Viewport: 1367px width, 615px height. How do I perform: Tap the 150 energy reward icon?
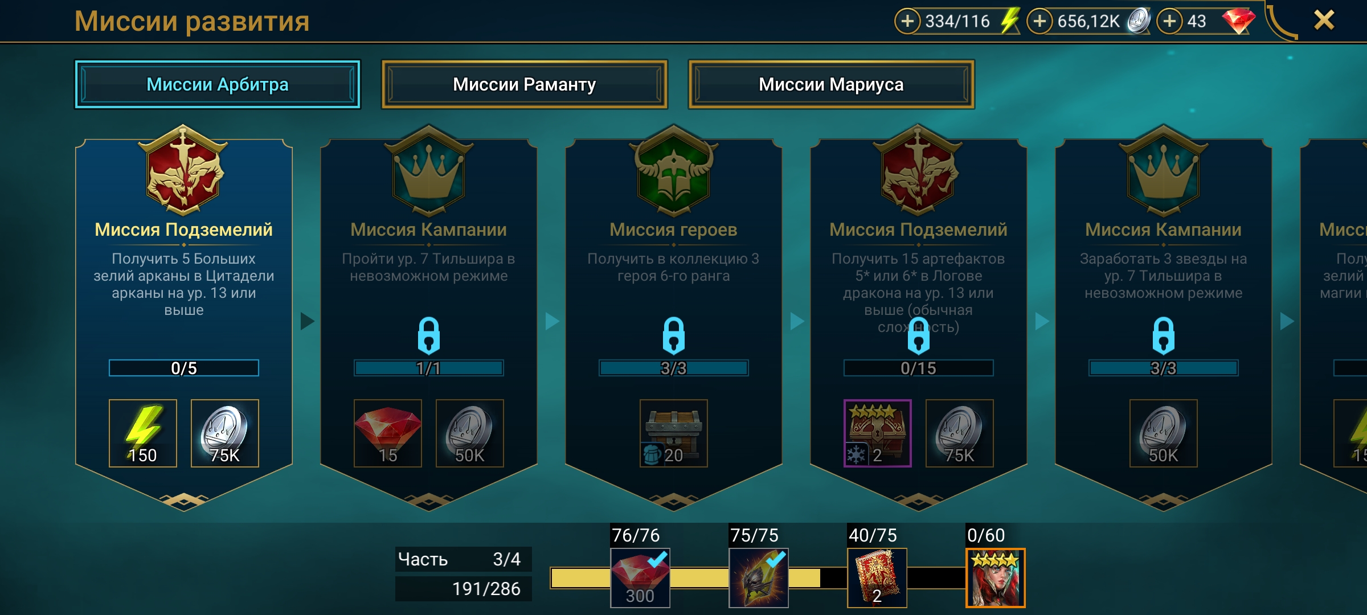pyautogui.click(x=143, y=433)
